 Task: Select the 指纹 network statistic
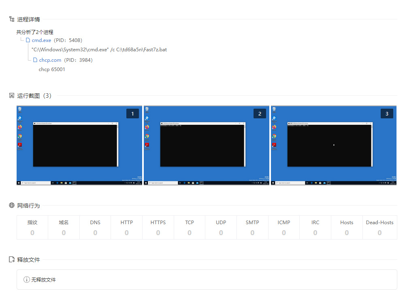point(32,227)
